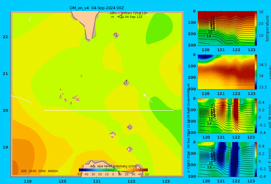Click the '33.5' tick on the salinity colorbar
The width and height of the screenshot is (271, 184).
(263, 87)
